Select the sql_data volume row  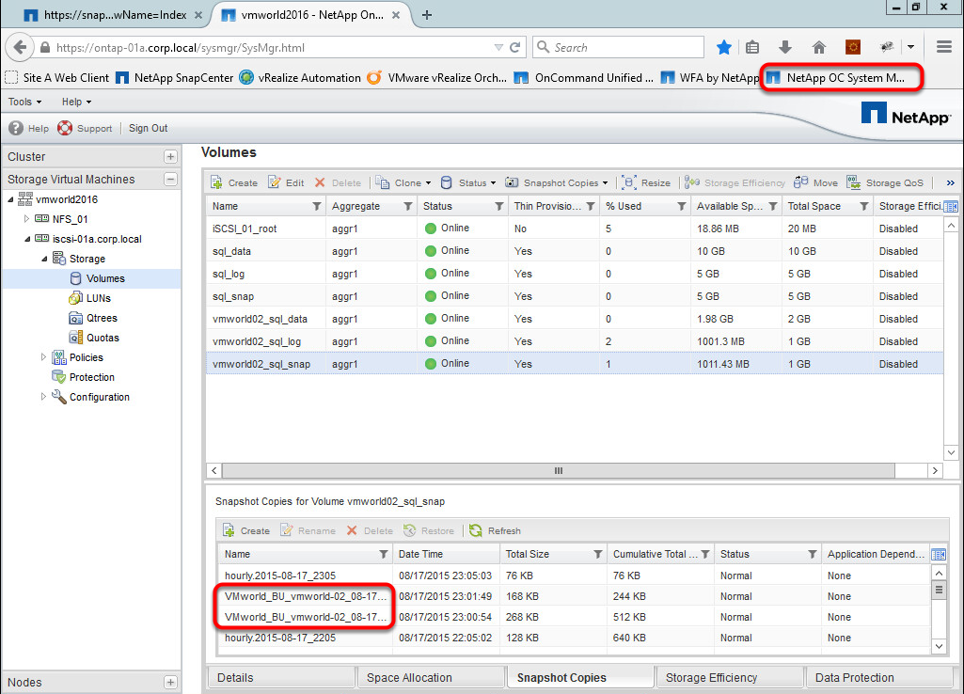pos(575,251)
